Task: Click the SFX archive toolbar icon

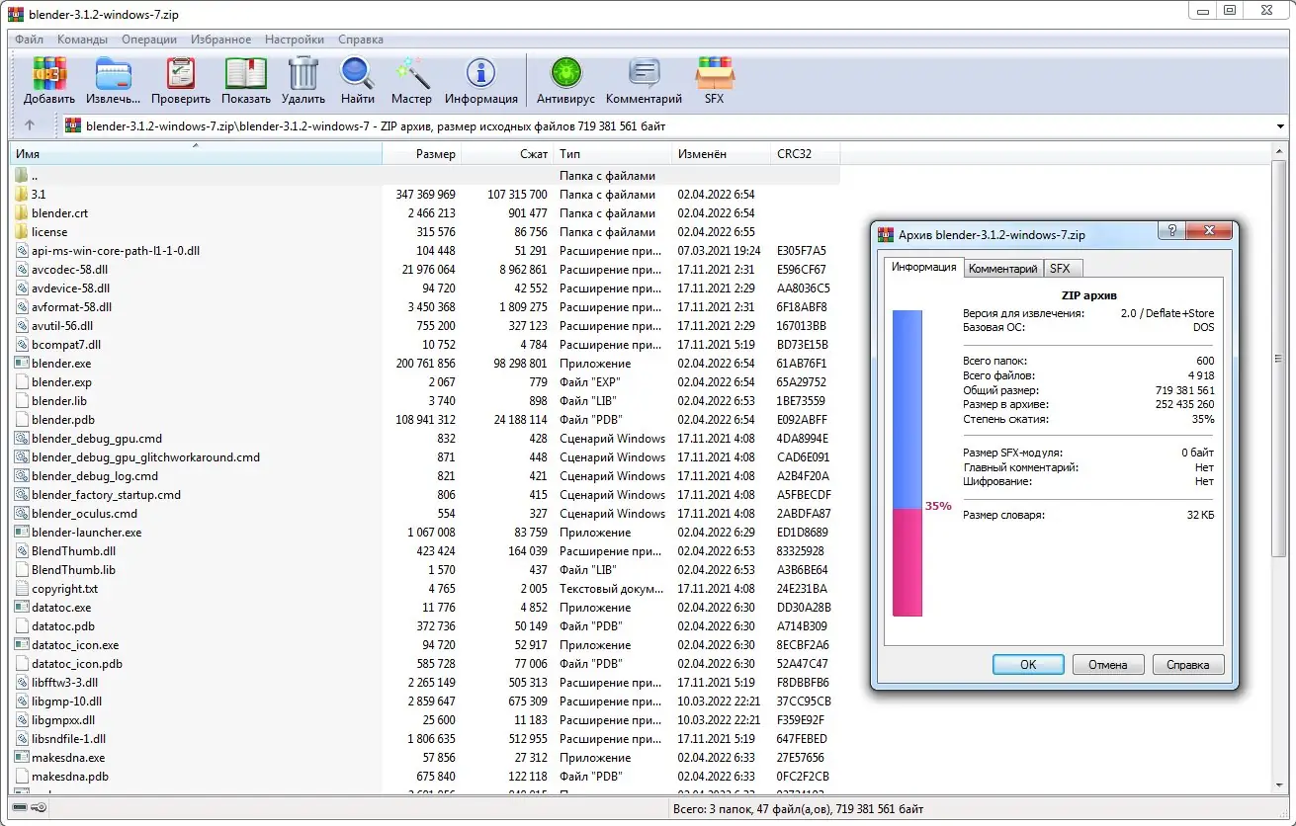Action: click(714, 81)
